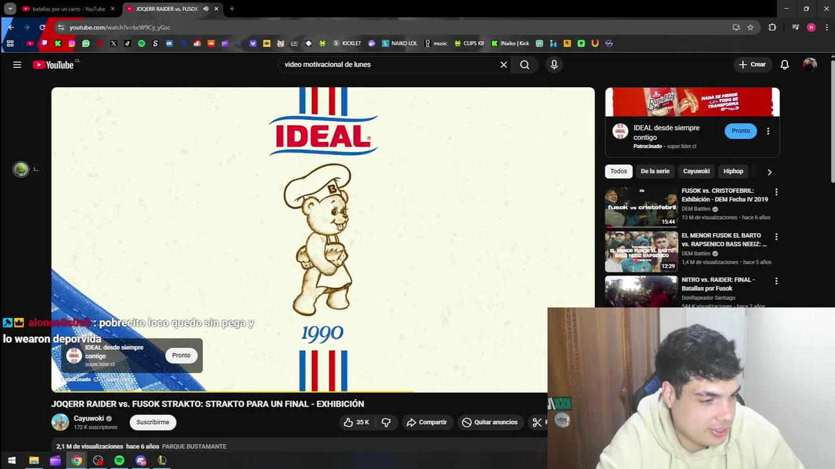835x469 pixels.
Task: Open the Instagram bookmark
Action: click(x=72, y=44)
